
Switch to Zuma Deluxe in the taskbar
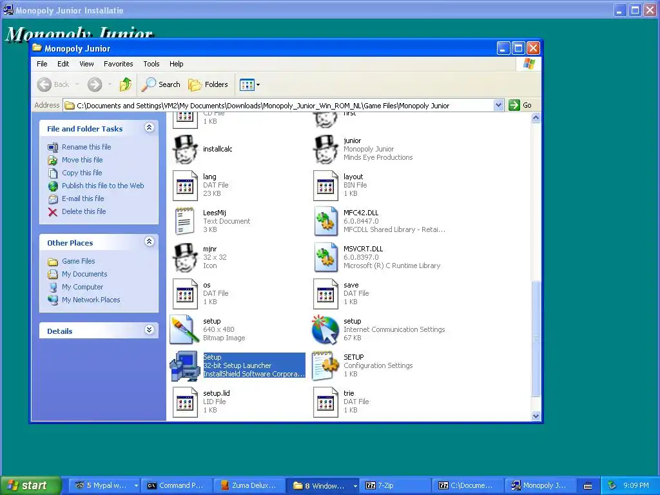tap(249, 486)
